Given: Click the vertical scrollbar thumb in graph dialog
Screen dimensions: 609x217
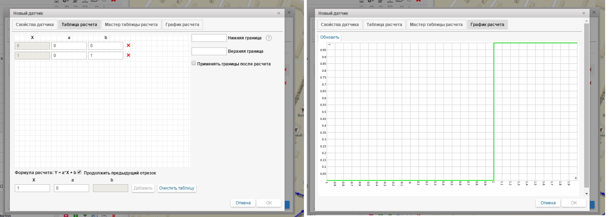Looking at the screenshot, I should (586, 106).
